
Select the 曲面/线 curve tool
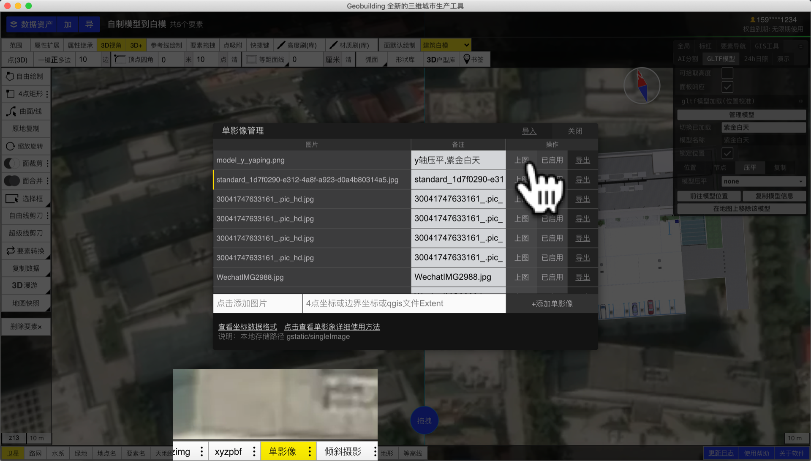25,111
